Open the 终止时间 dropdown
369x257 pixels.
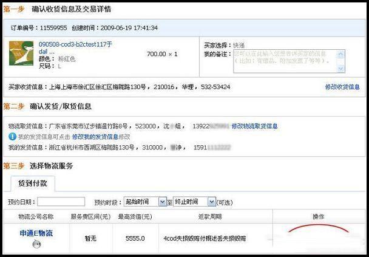194,202
